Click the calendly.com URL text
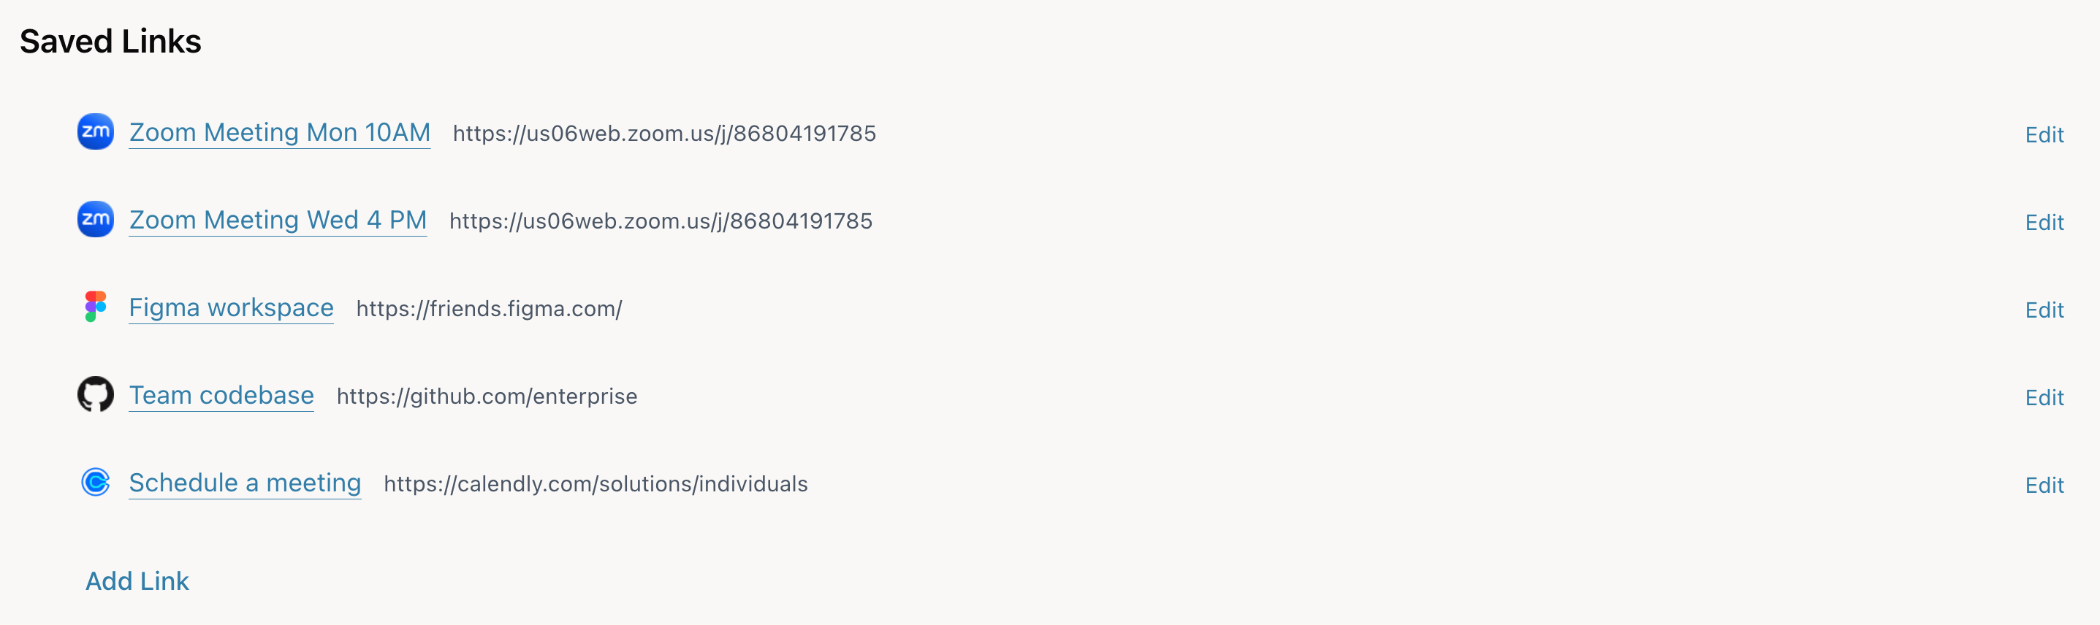 595,484
